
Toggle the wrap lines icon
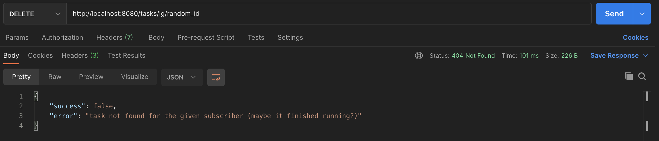tap(216, 77)
